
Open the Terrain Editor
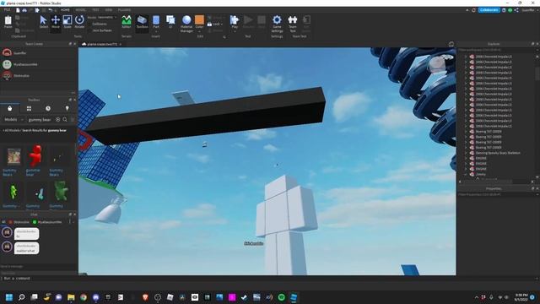click(127, 22)
